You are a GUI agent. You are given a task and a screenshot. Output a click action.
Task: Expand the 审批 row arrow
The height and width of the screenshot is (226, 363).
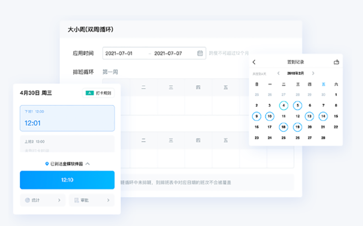pos(108,200)
